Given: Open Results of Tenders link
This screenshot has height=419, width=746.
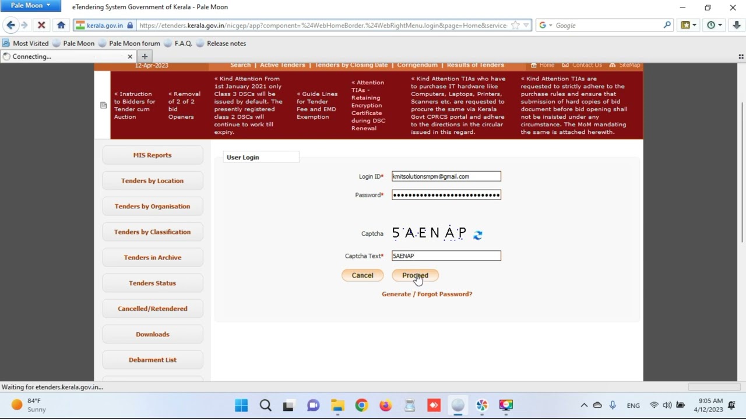Looking at the screenshot, I should pyautogui.click(x=475, y=65).
